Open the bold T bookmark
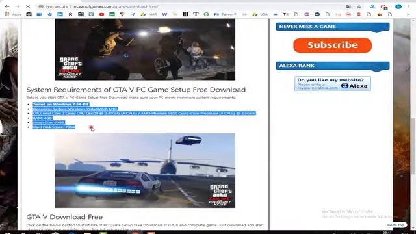This screenshot has width=416, height=234. (196, 14)
